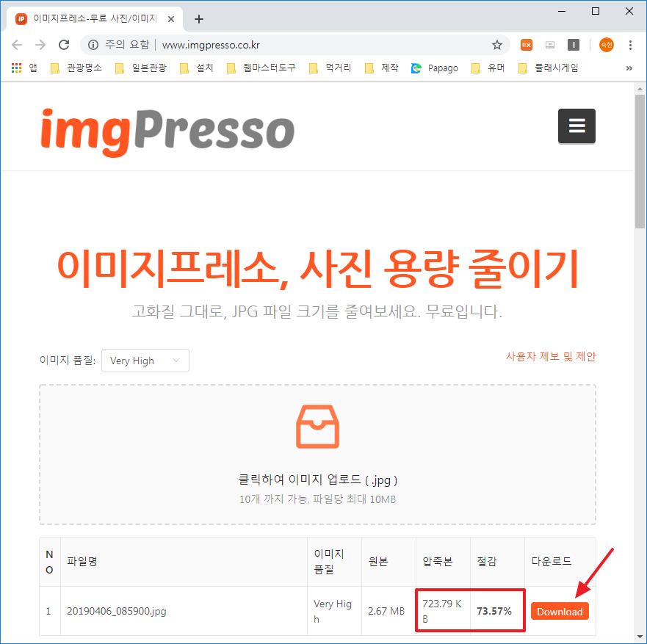Viewport: 647px width, 644px height.
Task: Open a new browser tab
Action: click(199, 19)
